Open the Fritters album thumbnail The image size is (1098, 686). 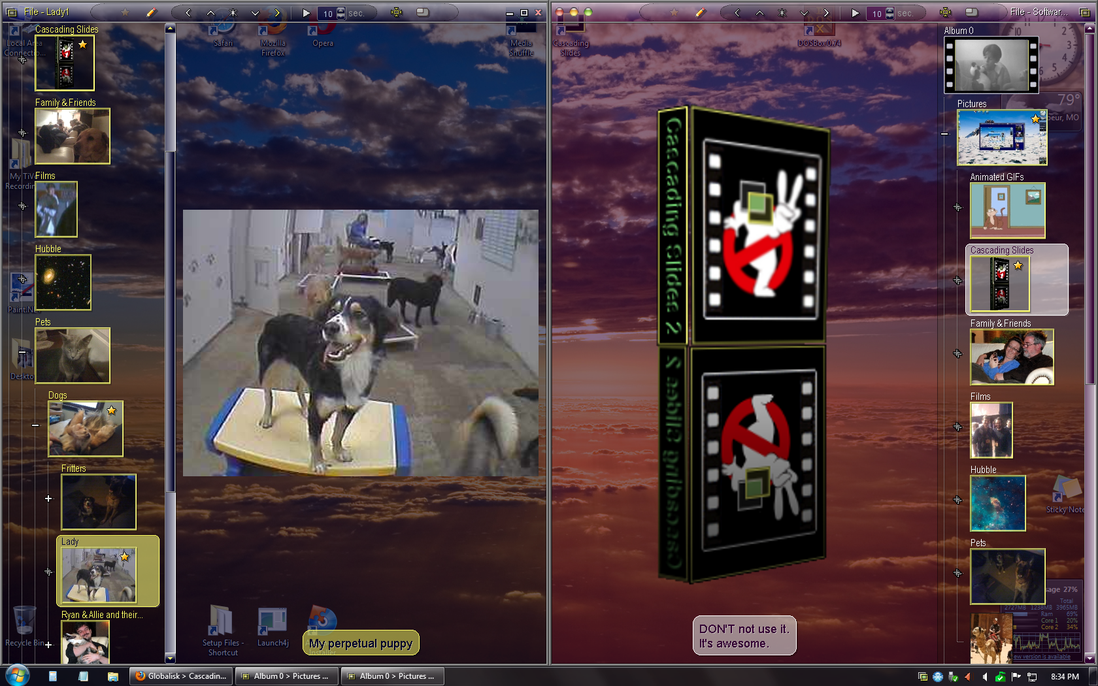(x=99, y=502)
